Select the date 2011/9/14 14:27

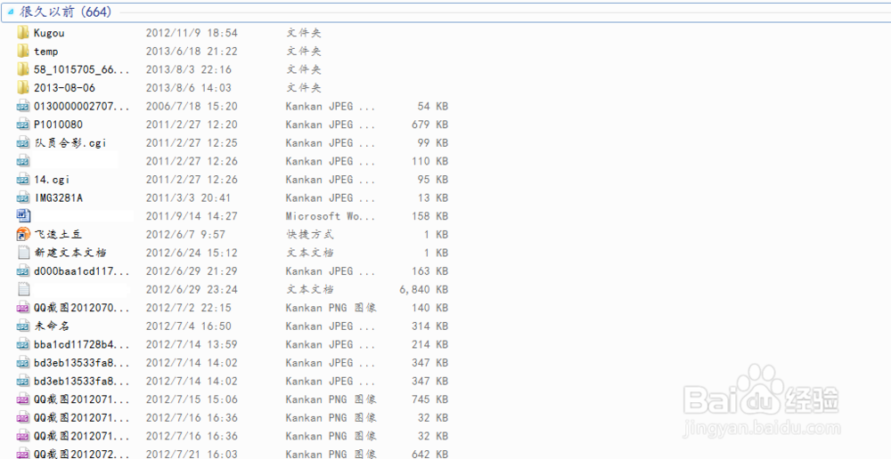tap(192, 215)
